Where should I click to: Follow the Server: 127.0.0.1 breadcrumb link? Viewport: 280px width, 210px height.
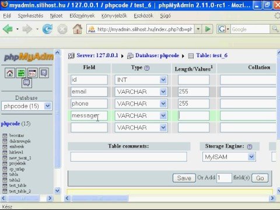[x=97, y=55]
